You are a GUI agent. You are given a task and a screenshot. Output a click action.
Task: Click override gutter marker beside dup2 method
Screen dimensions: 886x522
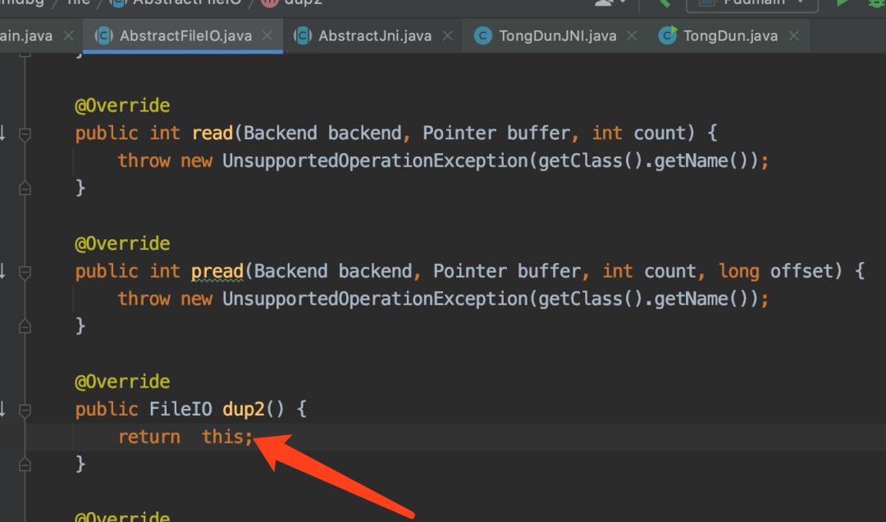(x=2, y=409)
